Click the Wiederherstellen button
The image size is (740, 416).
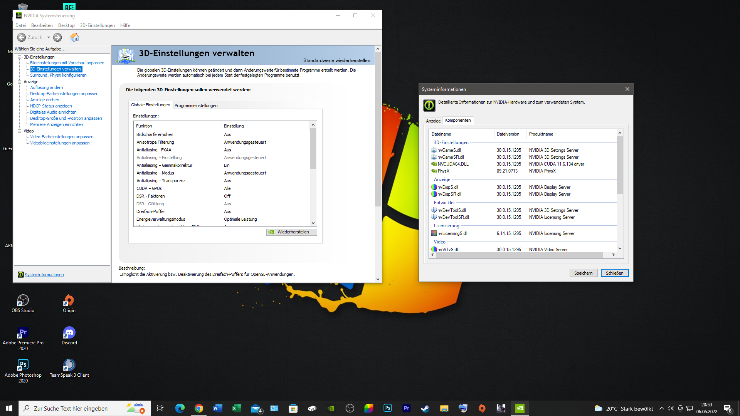[x=292, y=232]
